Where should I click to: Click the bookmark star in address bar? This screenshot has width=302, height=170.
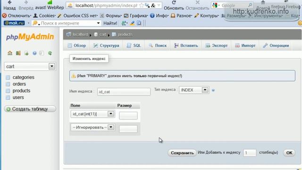point(142,5)
